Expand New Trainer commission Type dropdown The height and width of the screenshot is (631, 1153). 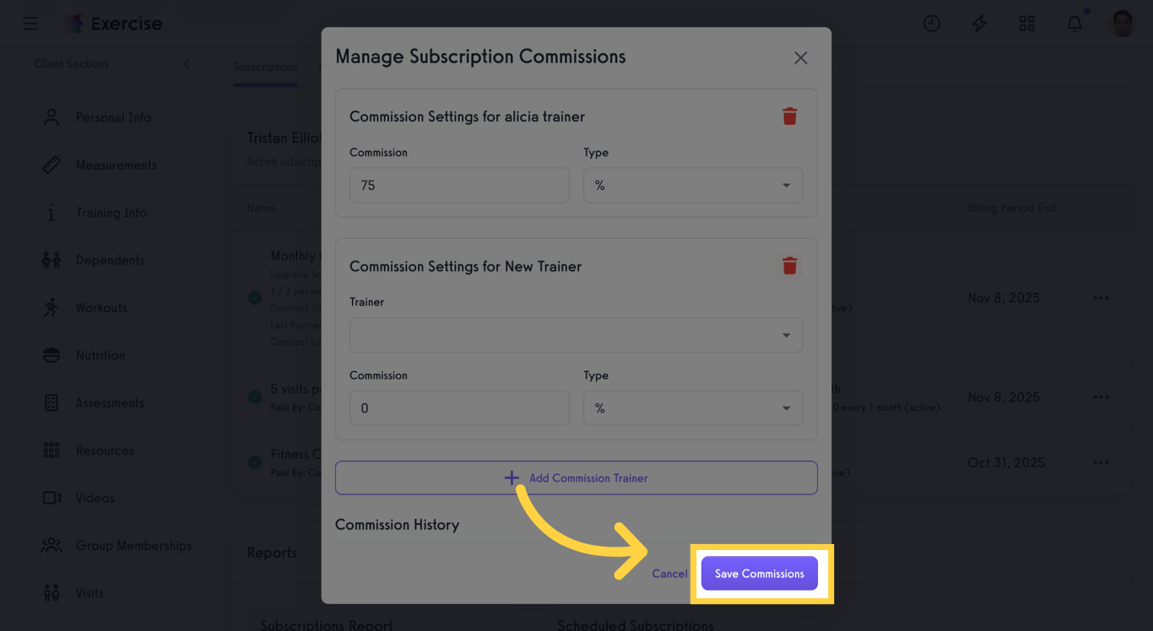click(x=692, y=408)
